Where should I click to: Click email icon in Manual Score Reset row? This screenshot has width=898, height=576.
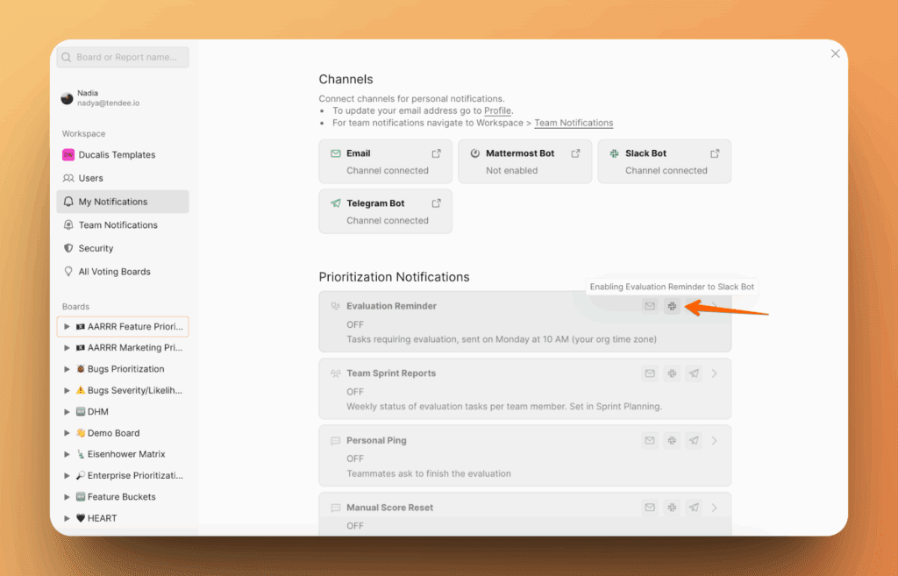tap(650, 508)
